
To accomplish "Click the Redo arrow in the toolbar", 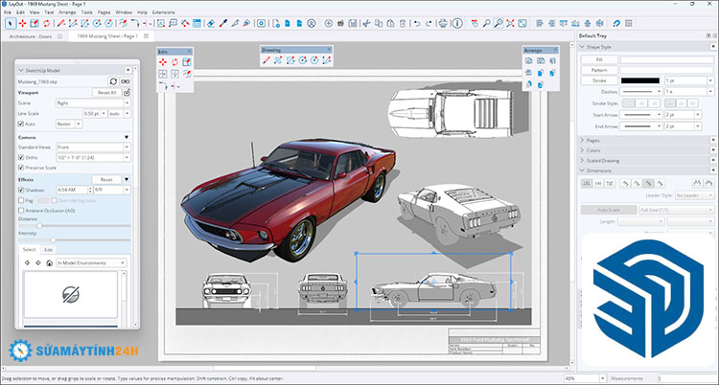I will (429, 23).
